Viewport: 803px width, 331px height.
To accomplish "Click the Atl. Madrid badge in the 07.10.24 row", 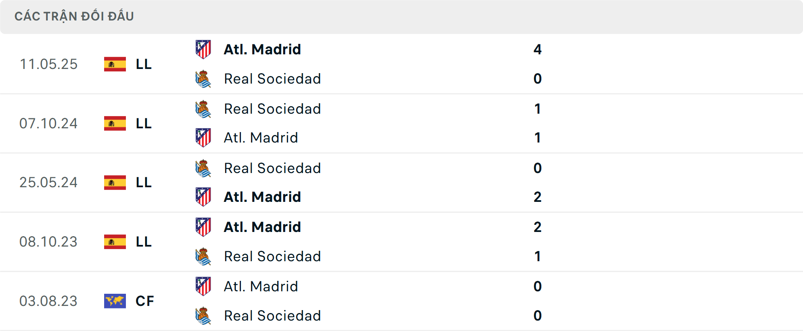I will 204,137.
